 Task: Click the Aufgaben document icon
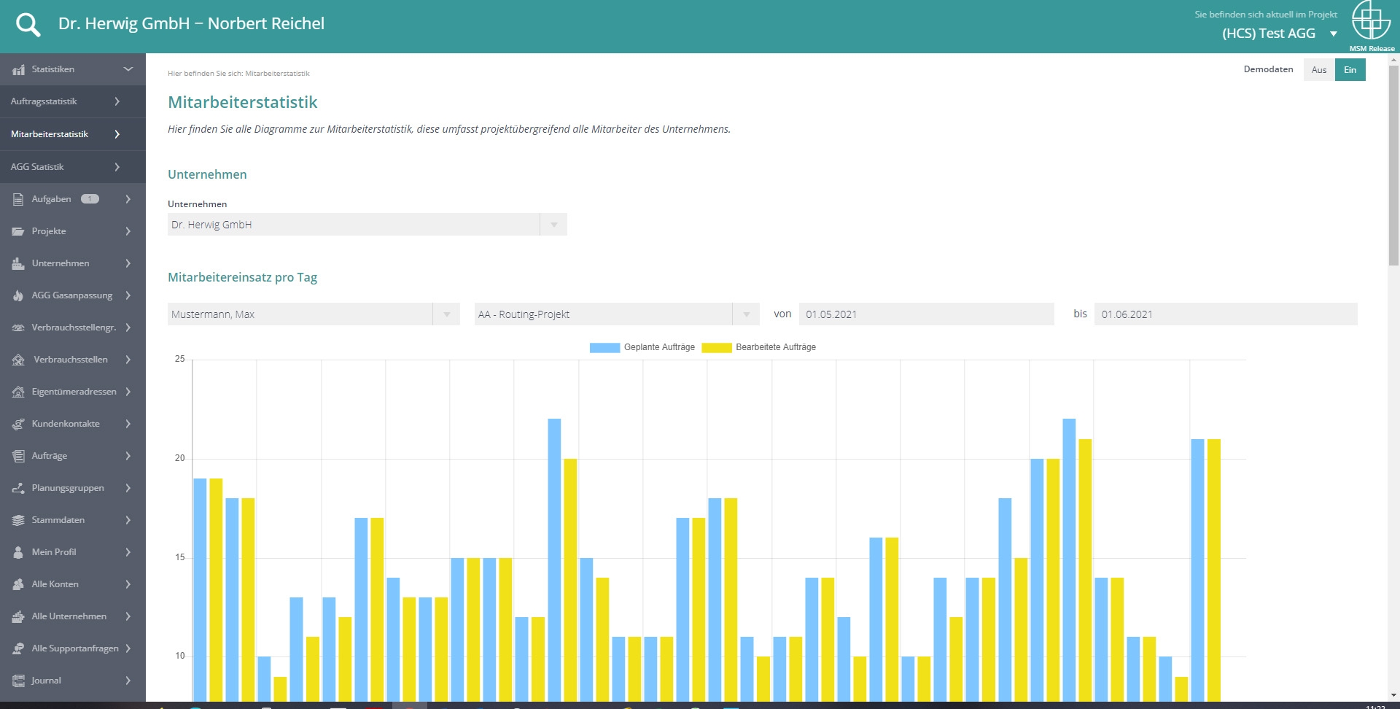click(18, 199)
